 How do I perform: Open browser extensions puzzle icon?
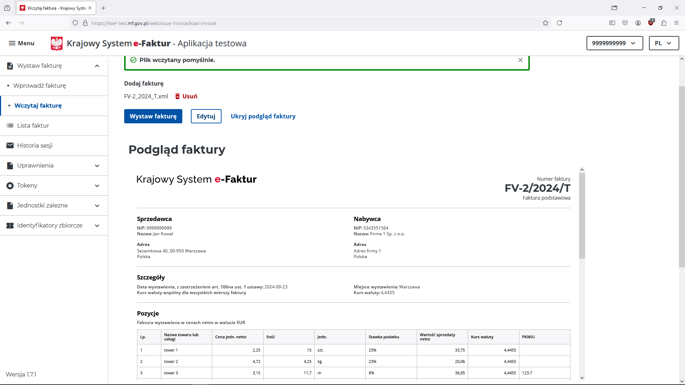click(664, 23)
